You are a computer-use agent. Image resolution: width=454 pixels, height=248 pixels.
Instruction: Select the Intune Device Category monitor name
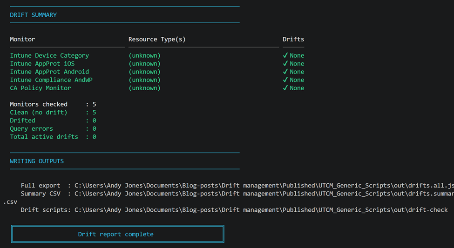click(x=49, y=55)
